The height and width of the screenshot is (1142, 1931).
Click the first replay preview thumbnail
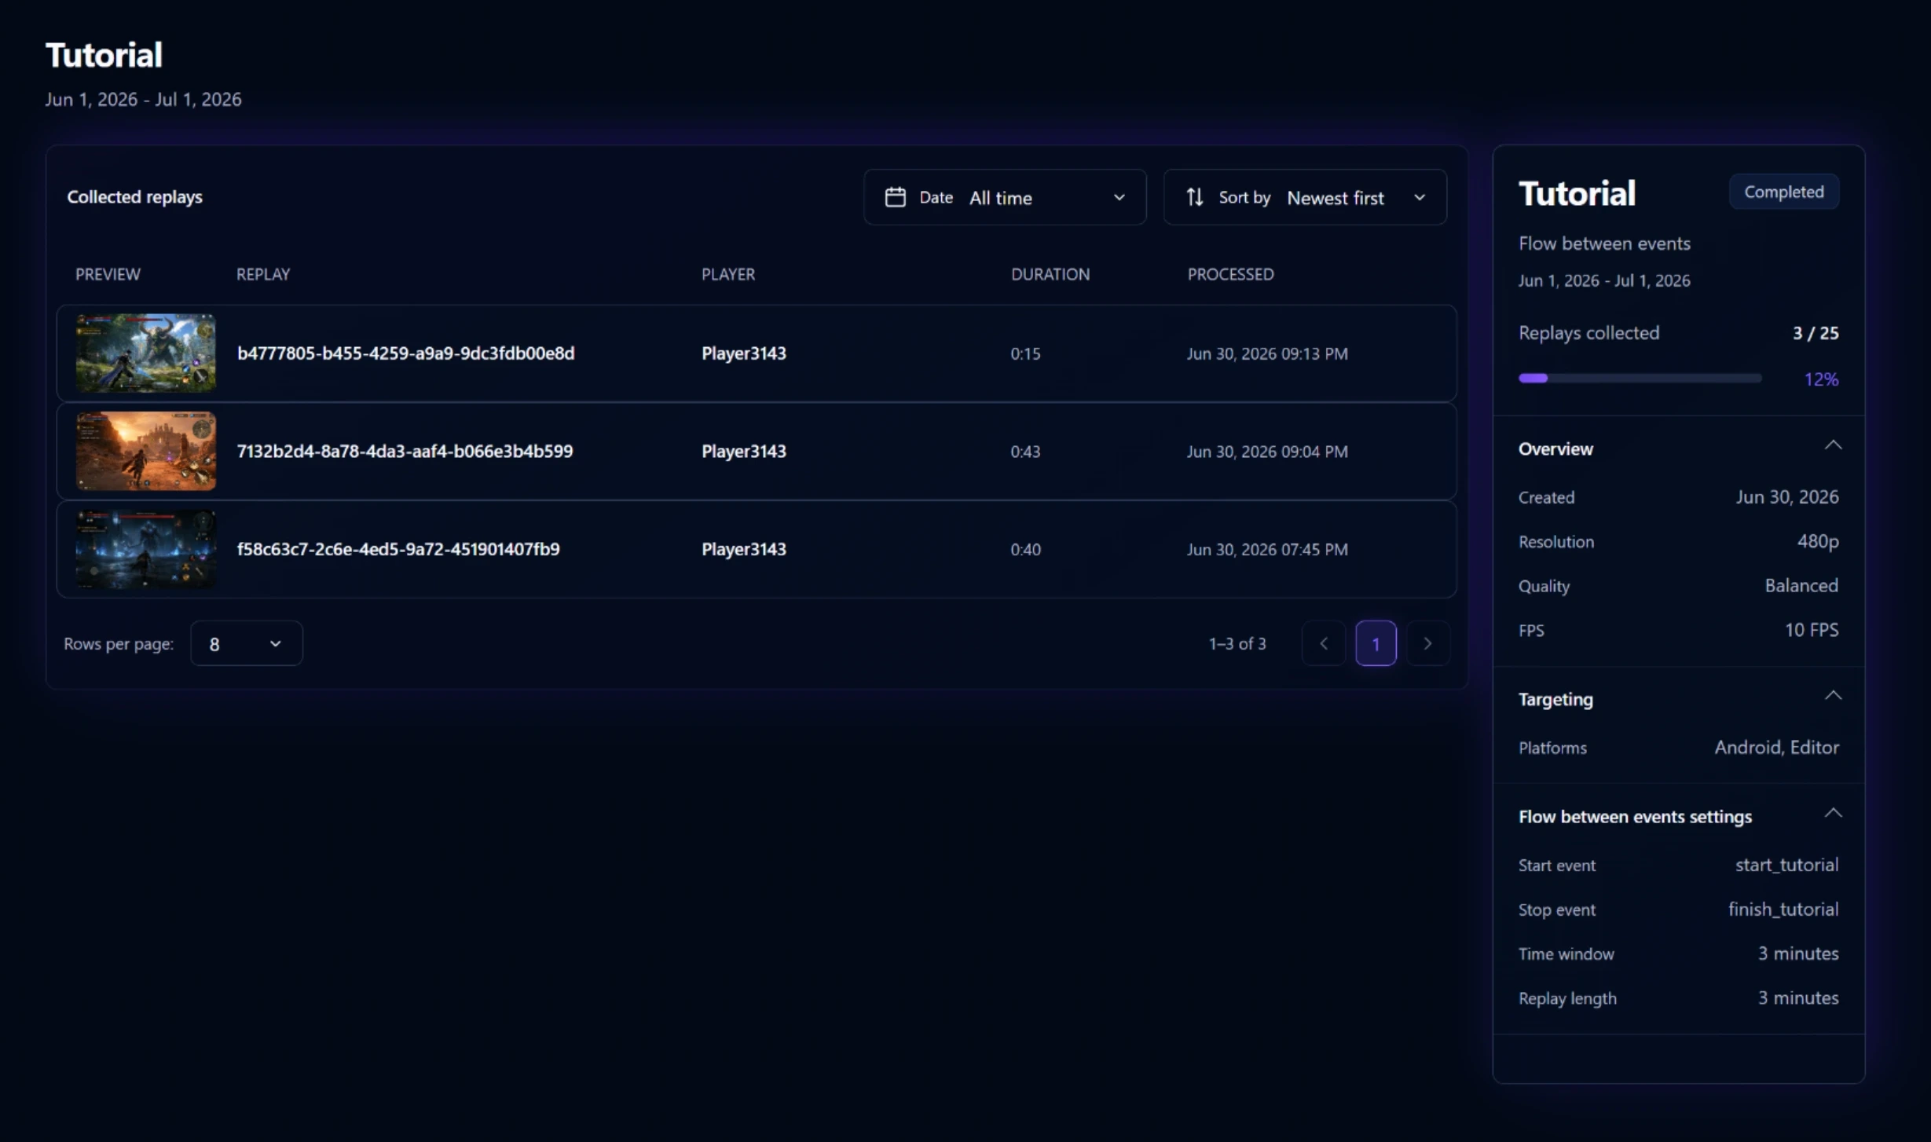pos(145,353)
